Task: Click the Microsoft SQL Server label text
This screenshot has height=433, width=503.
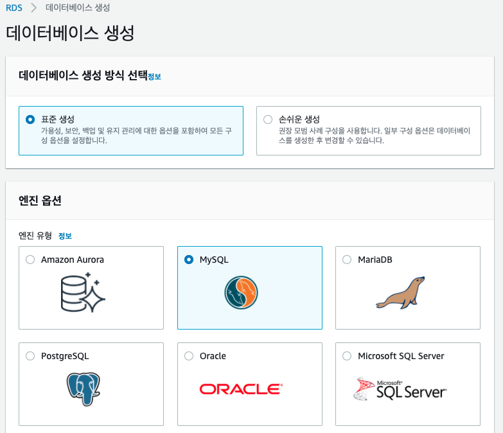Action: point(401,356)
